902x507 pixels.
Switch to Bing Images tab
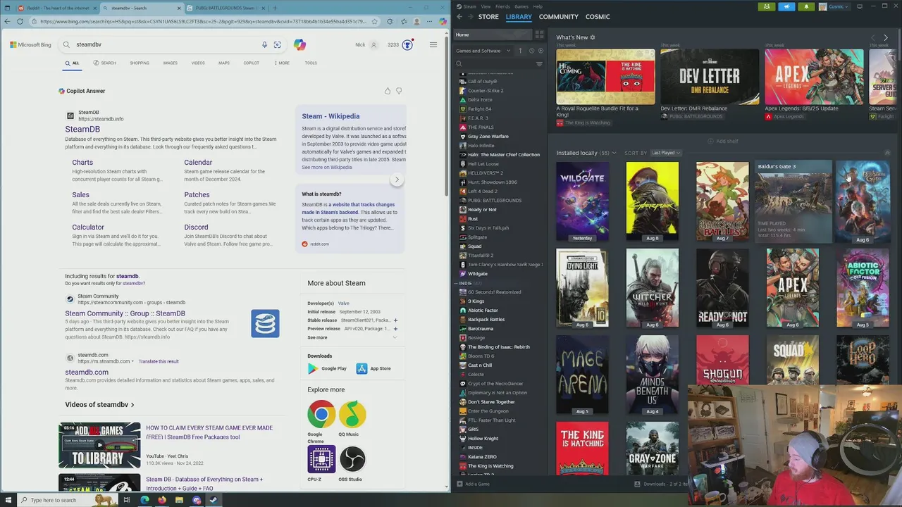coord(171,63)
